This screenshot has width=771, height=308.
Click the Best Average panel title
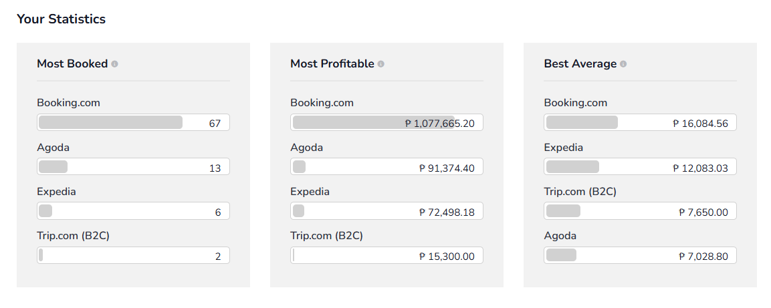[580, 64]
